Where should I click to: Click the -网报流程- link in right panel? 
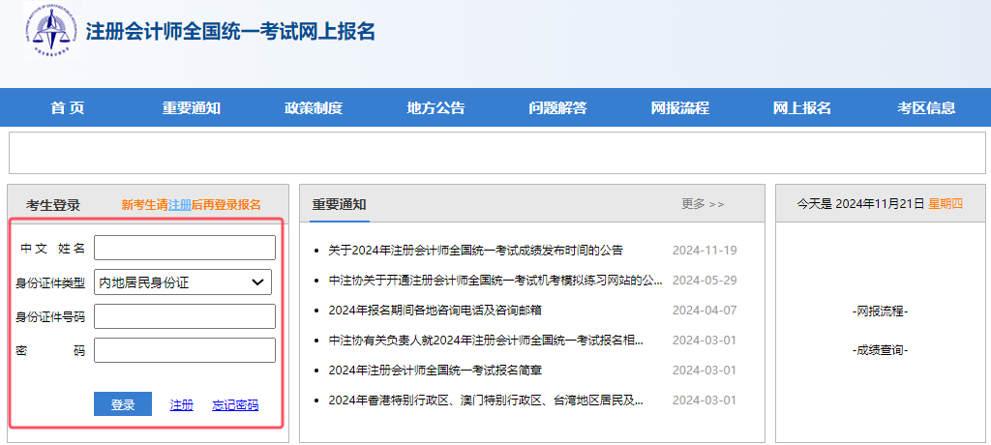880,311
